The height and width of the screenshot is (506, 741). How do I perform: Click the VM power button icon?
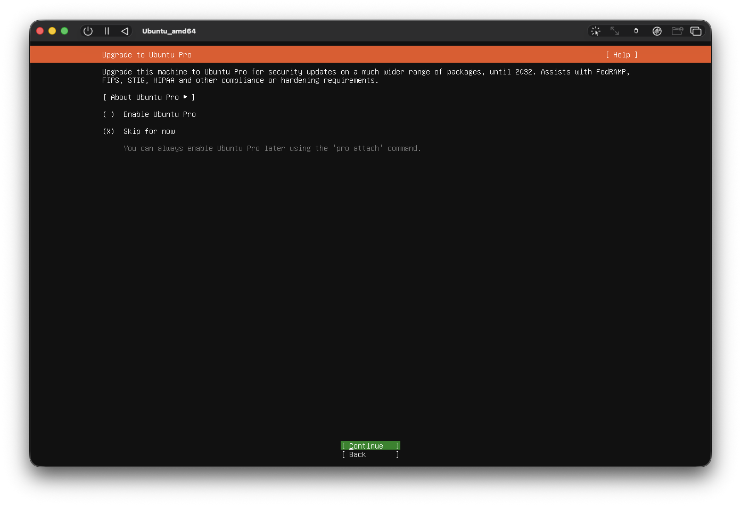click(x=88, y=31)
